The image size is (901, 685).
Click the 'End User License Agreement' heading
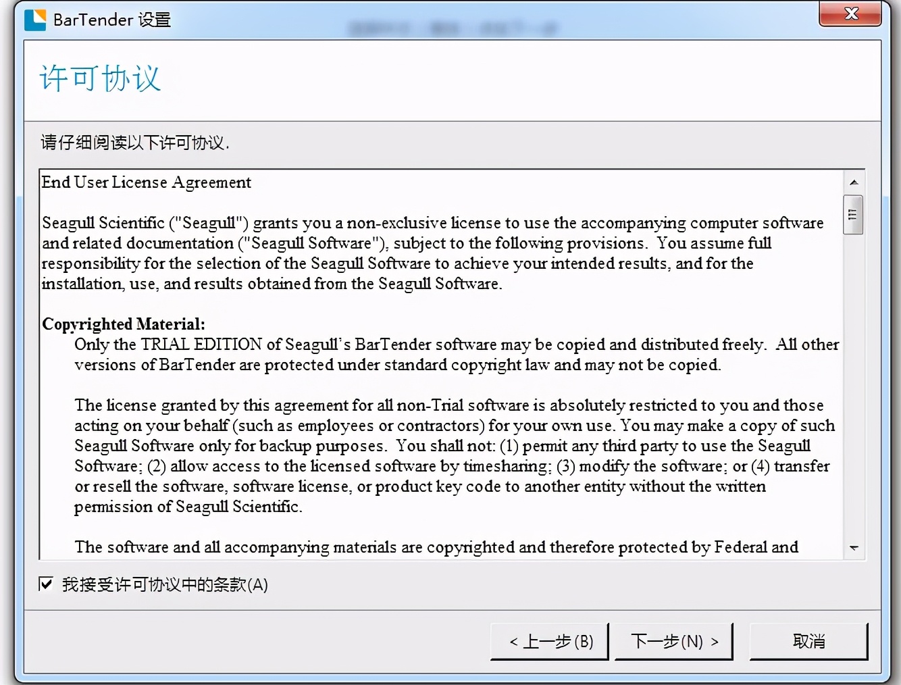(147, 182)
